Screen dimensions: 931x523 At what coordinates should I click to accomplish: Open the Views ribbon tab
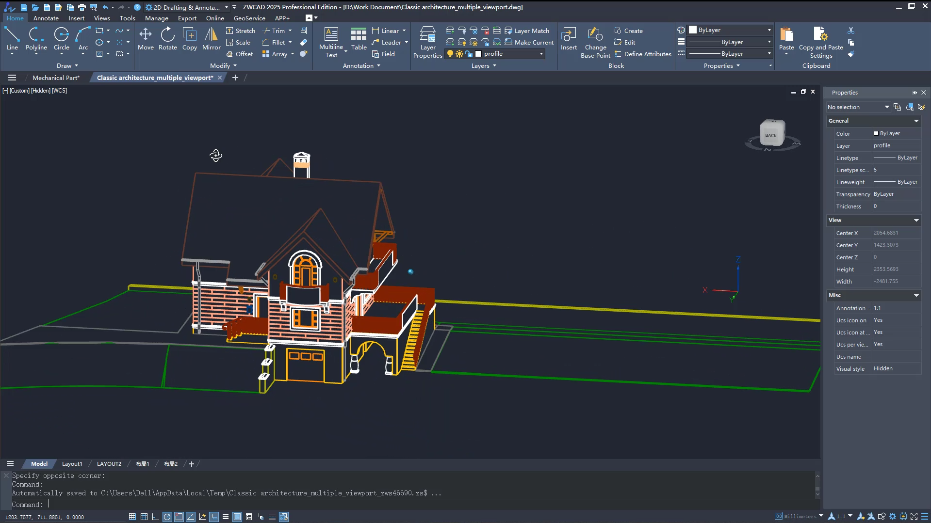click(x=102, y=18)
